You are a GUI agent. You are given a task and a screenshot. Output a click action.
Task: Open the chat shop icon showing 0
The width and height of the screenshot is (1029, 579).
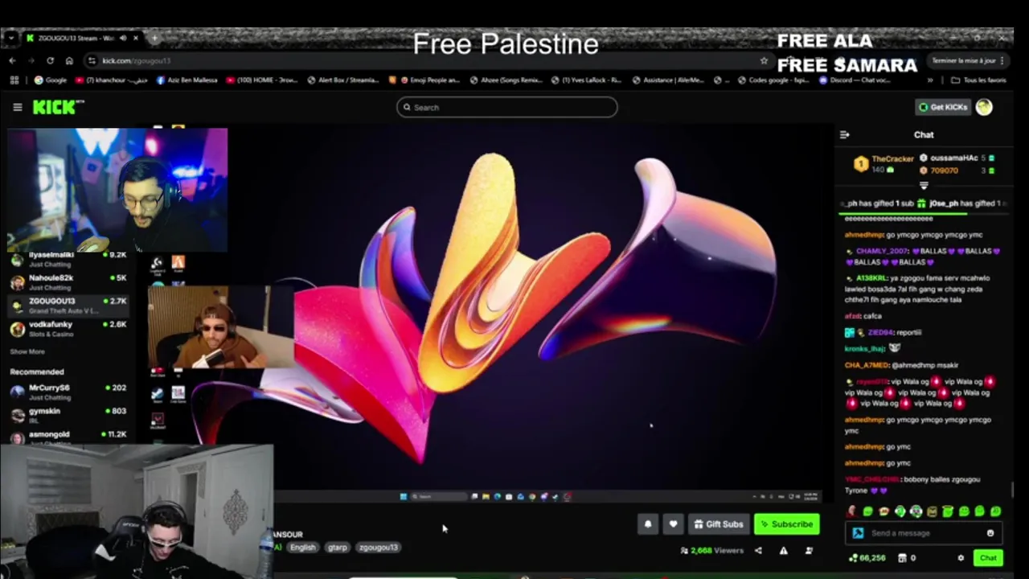click(906, 558)
